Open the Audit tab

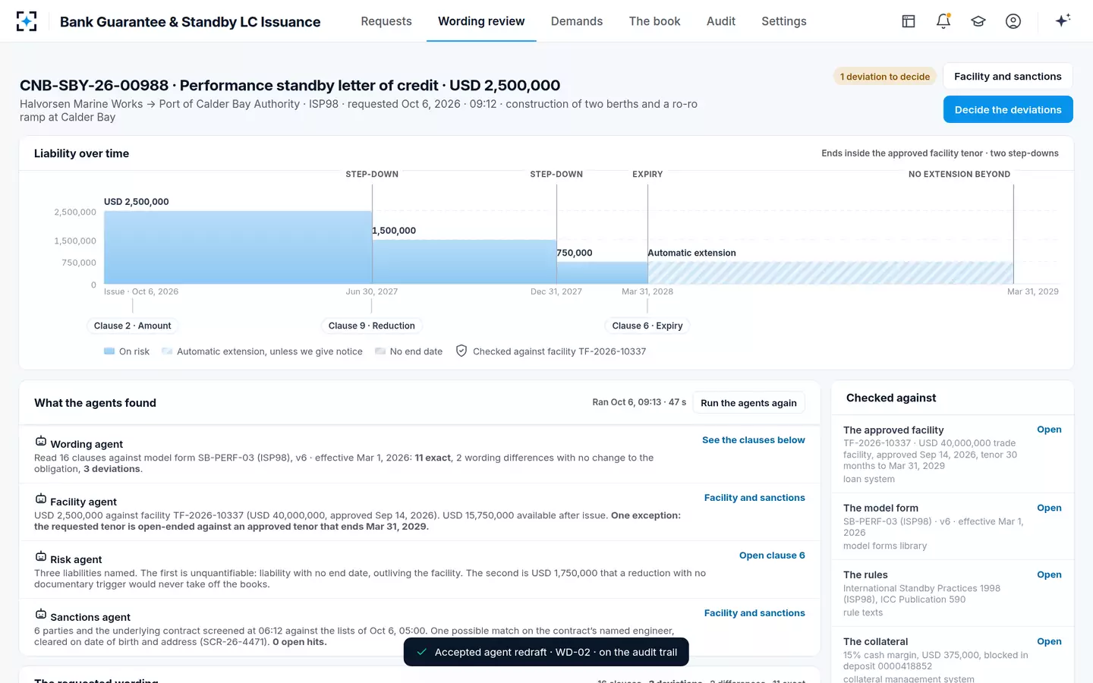[x=721, y=21]
